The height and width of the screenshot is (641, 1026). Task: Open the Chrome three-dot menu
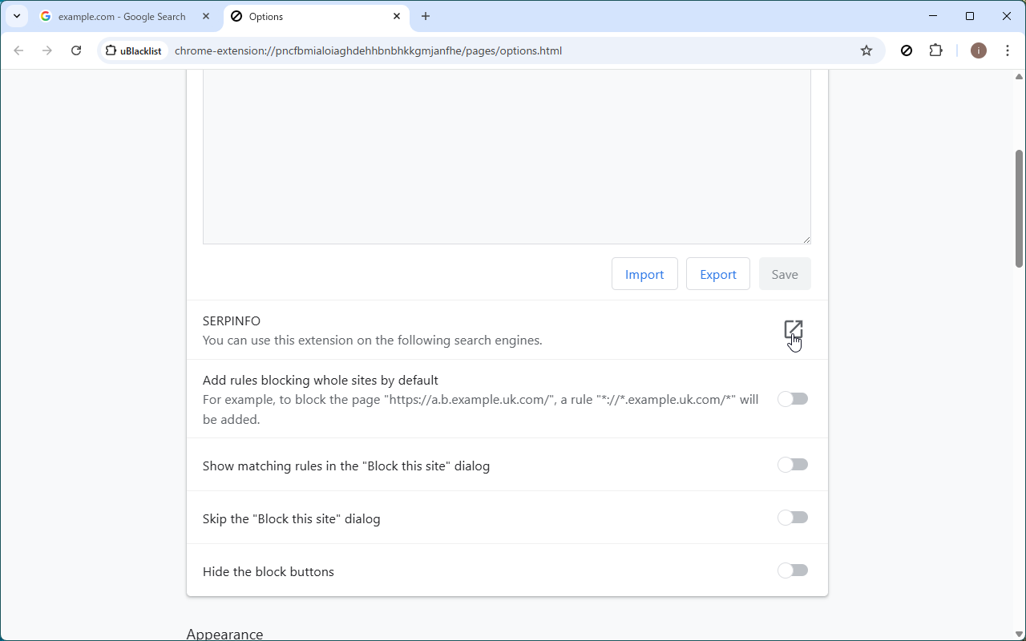click(1008, 50)
